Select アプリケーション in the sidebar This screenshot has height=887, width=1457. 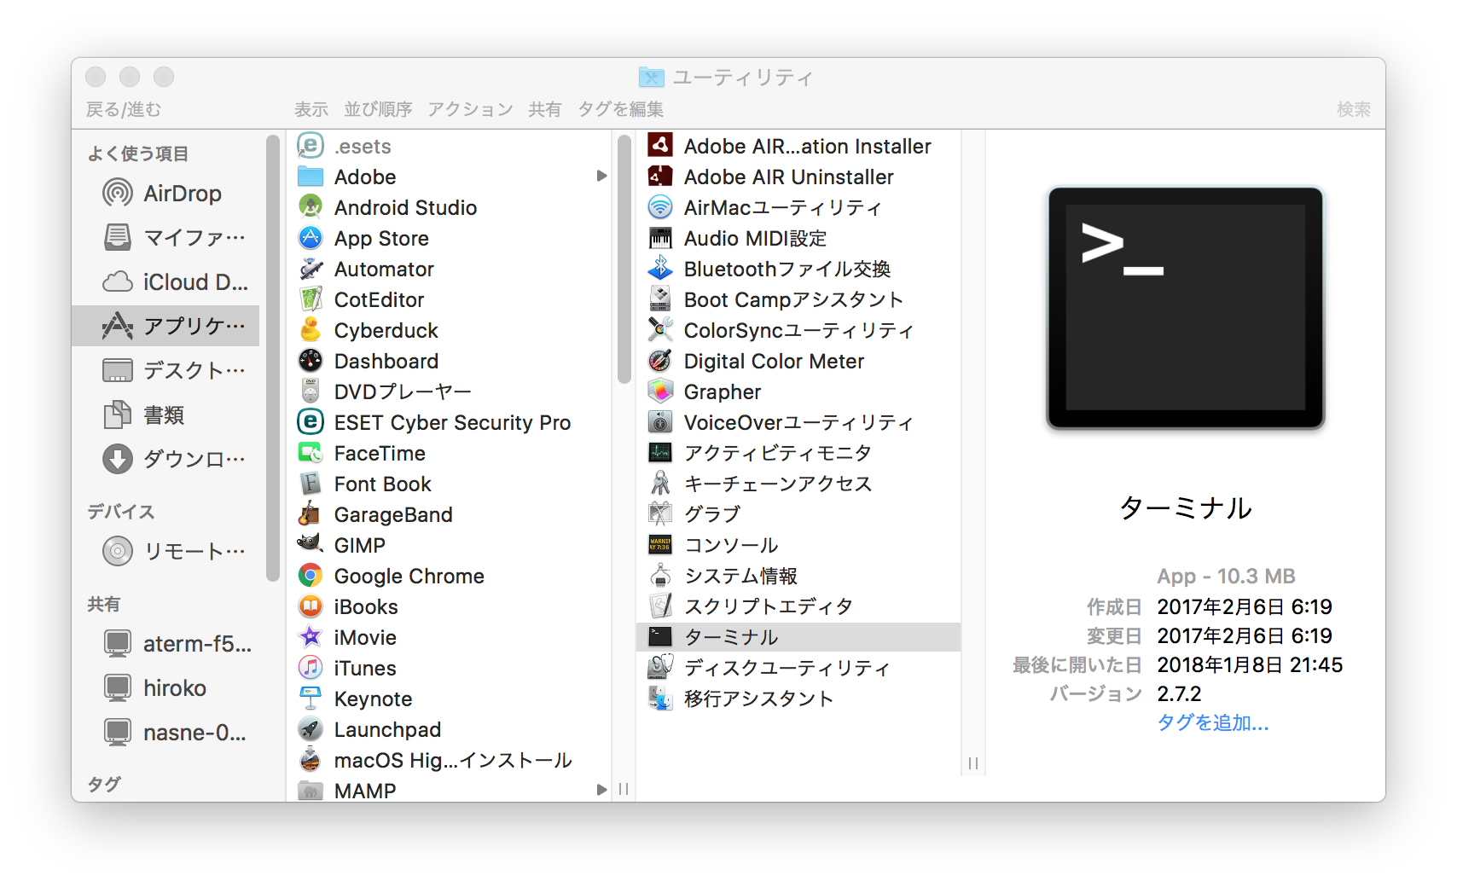pyautogui.click(x=165, y=326)
